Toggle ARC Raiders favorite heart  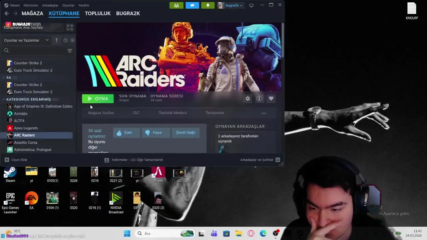(271, 99)
